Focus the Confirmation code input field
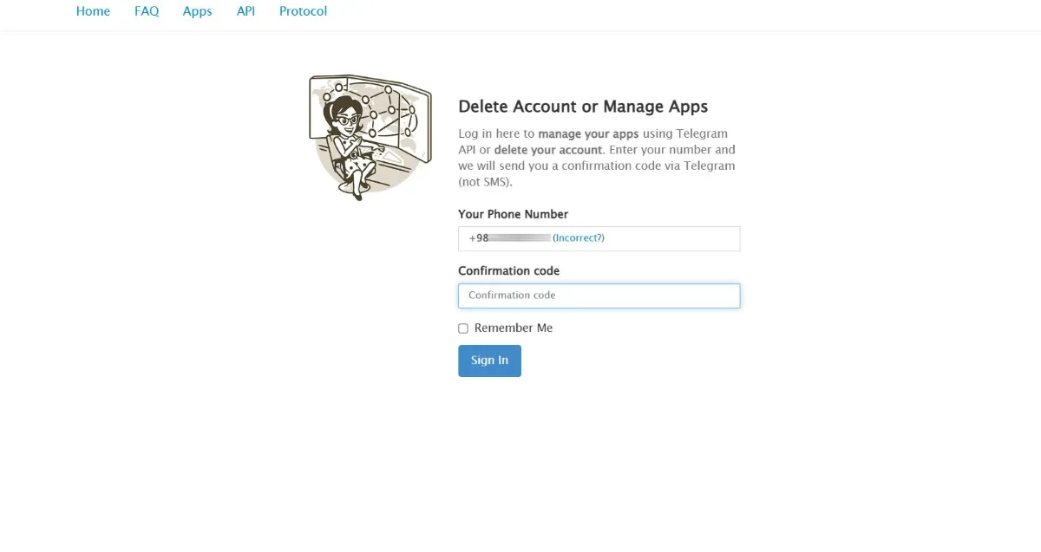 (599, 295)
